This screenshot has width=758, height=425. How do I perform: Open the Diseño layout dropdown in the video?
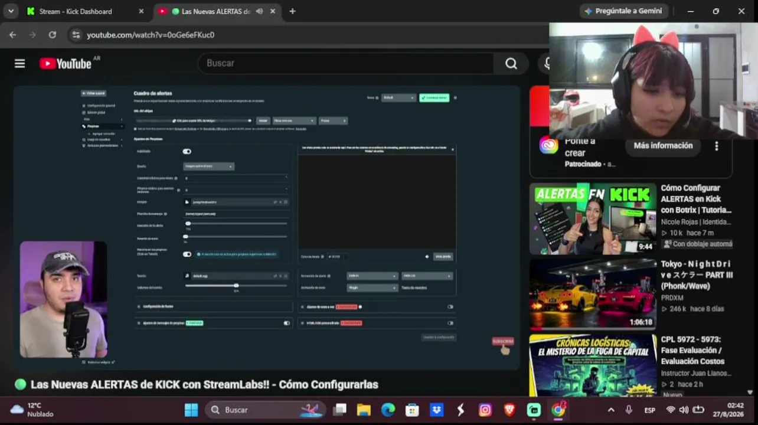[x=209, y=166]
